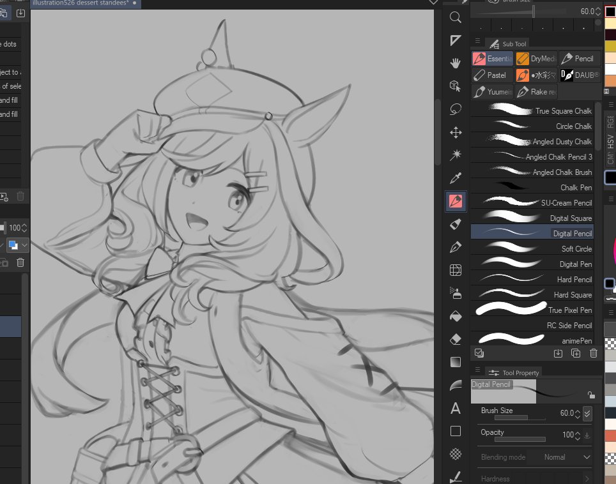Select the Hard Pencil brush

pyautogui.click(x=532, y=279)
